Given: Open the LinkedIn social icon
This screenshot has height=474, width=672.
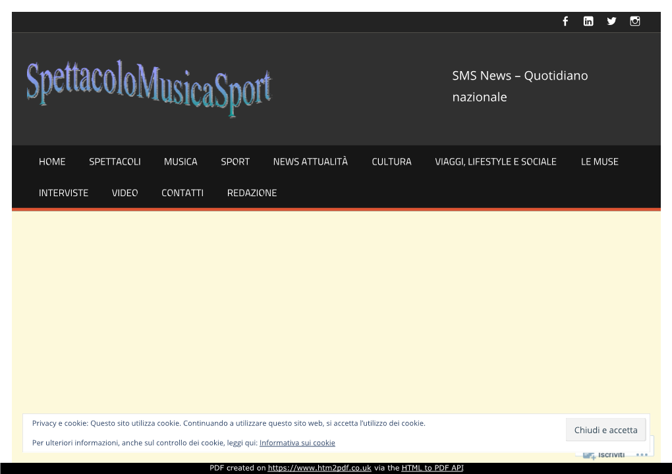Looking at the screenshot, I should click(588, 21).
